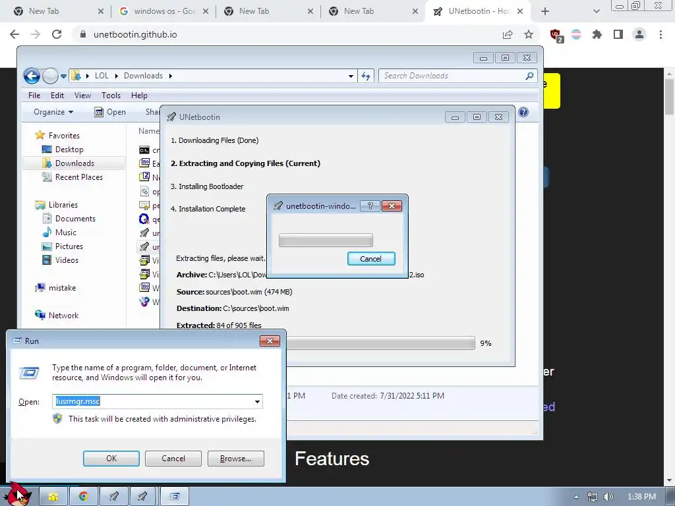Image resolution: width=675 pixels, height=506 pixels.
Task: Click the volume speaker tray icon
Action: click(608, 497)
